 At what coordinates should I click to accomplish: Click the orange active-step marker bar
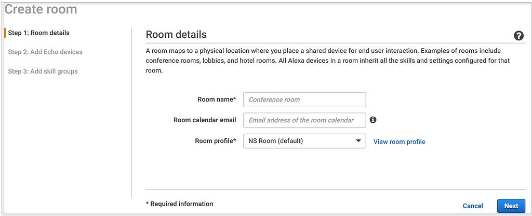5,33
